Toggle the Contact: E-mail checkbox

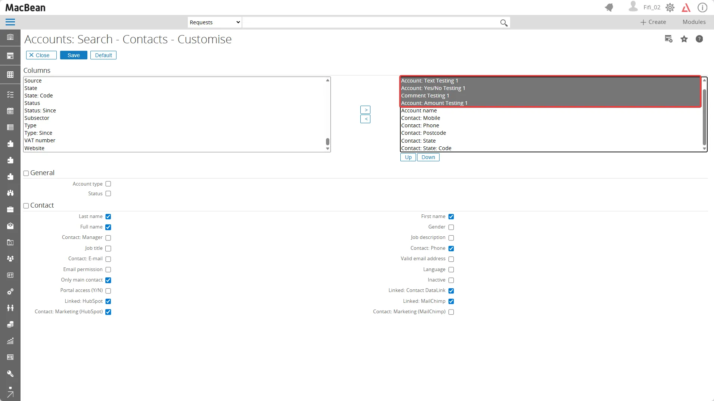click(108, 259)
